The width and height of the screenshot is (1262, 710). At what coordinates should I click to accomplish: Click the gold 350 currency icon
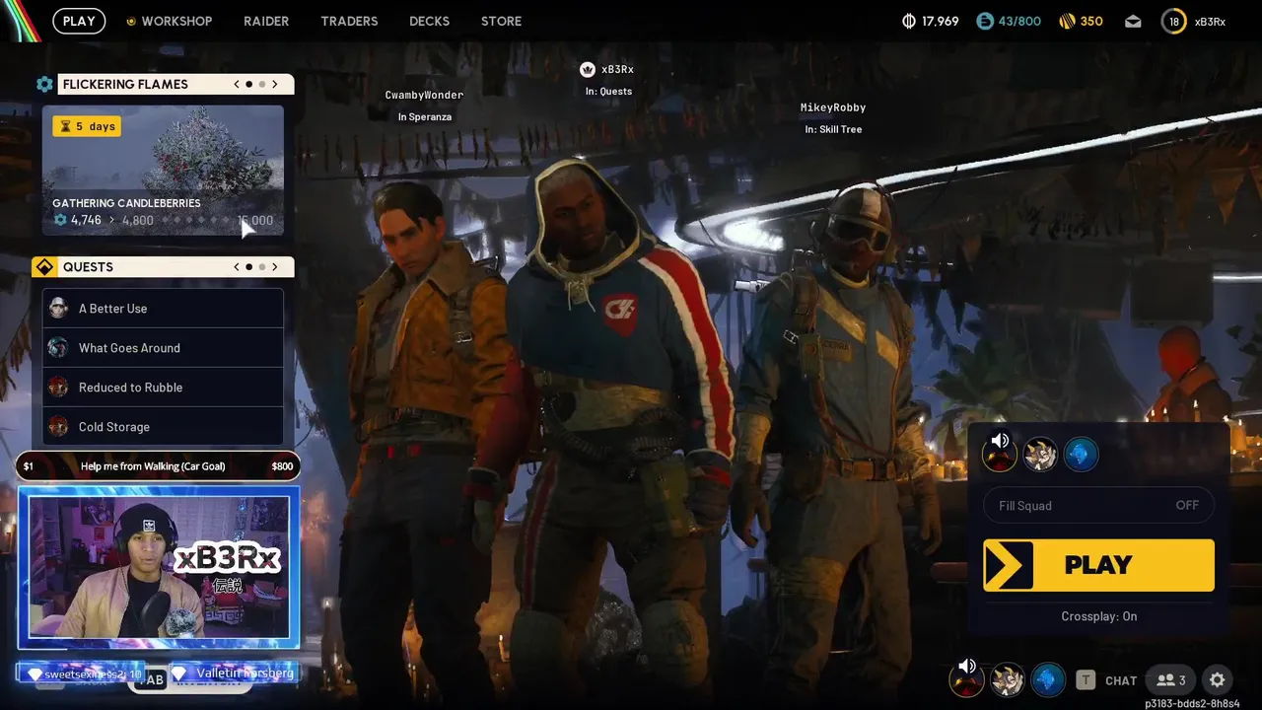pos(1067,21)
